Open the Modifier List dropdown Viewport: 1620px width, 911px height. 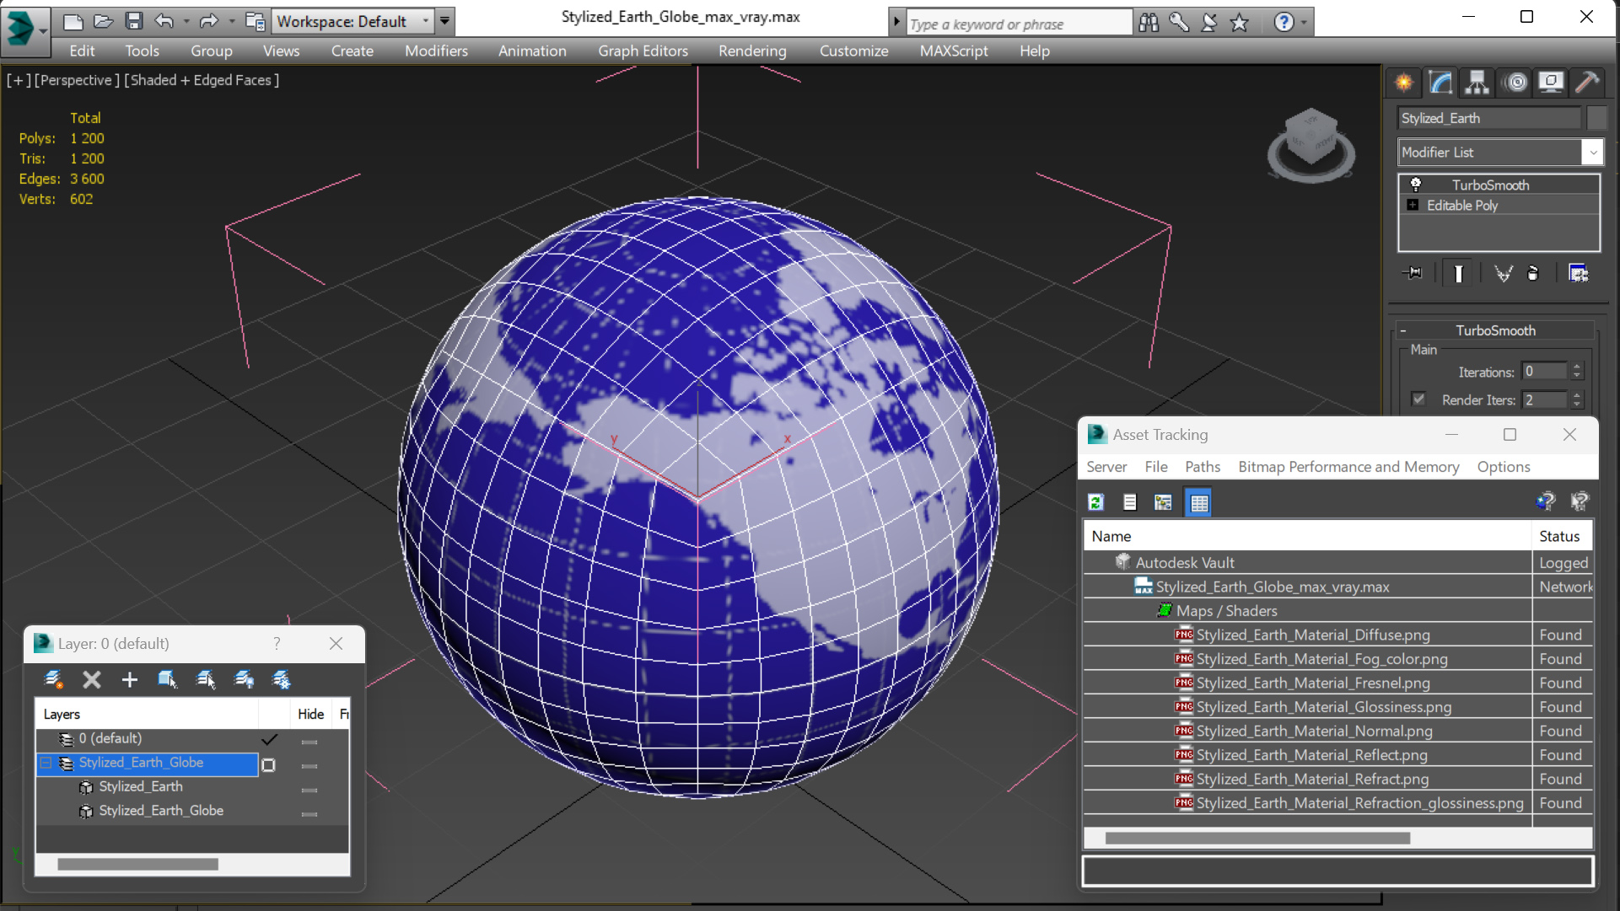coord(1592,152)
